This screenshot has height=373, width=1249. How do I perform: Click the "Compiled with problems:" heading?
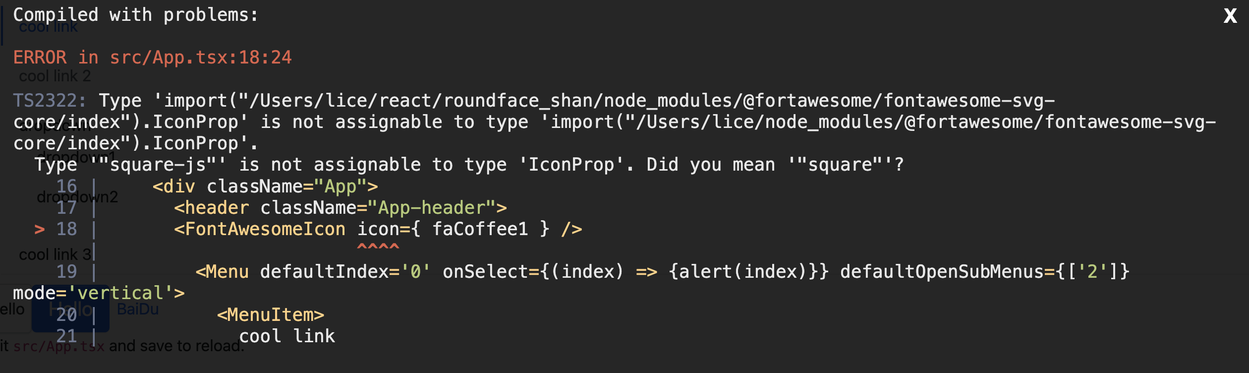[135, 15]
